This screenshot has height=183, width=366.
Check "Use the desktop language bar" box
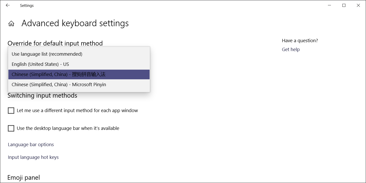pos(11,128)
